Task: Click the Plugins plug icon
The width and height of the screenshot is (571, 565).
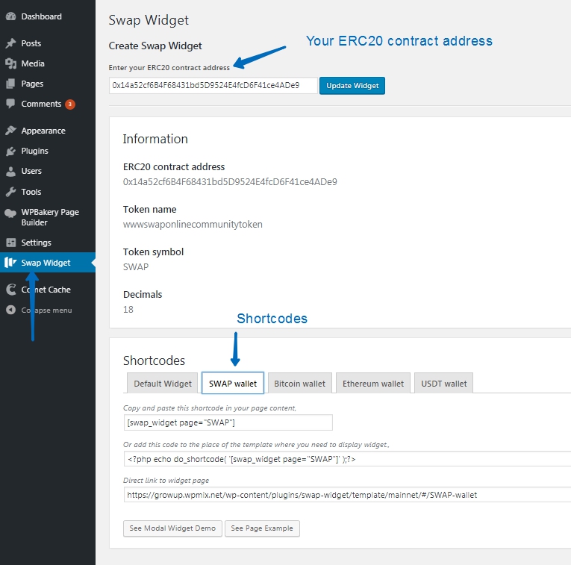Action: (10, 151)
